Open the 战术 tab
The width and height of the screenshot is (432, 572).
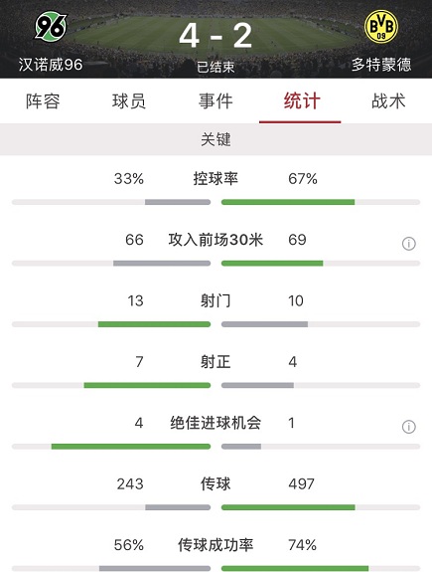(388, 101)
